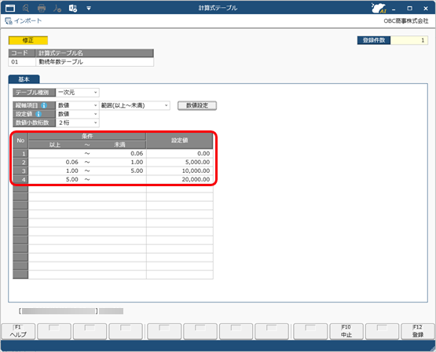Click the printer icon in title bar

click(x=42, y=9)
